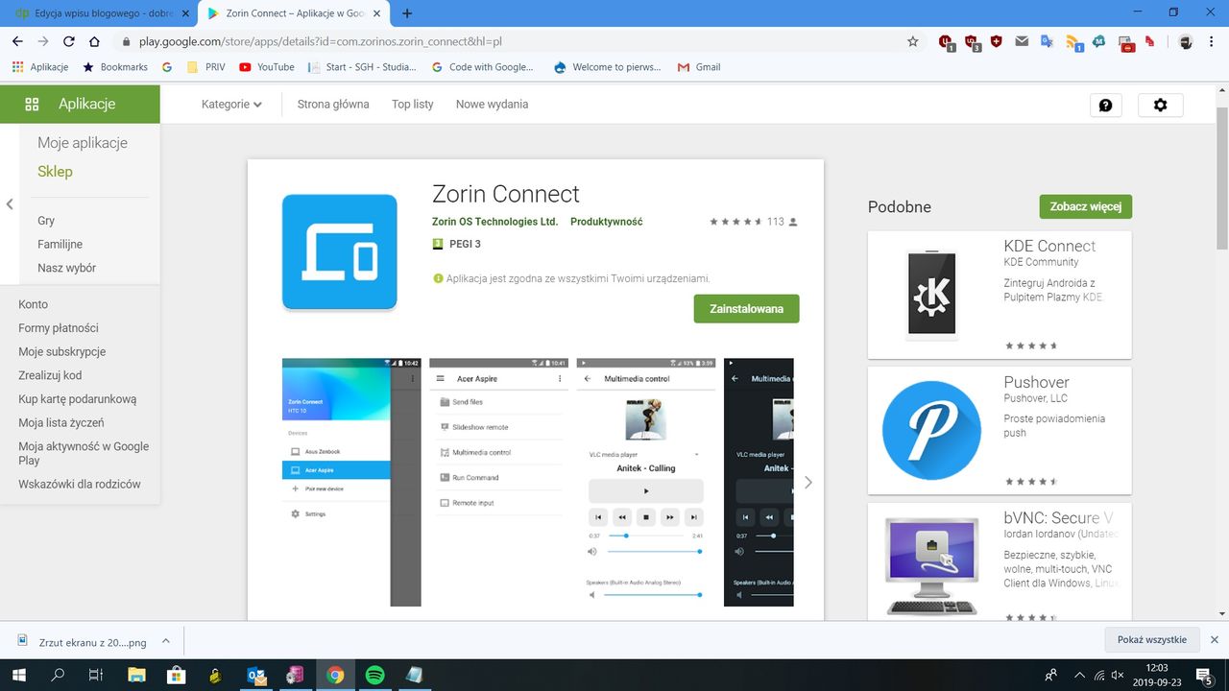Open the Familijne category link

(x=60, y=245)
